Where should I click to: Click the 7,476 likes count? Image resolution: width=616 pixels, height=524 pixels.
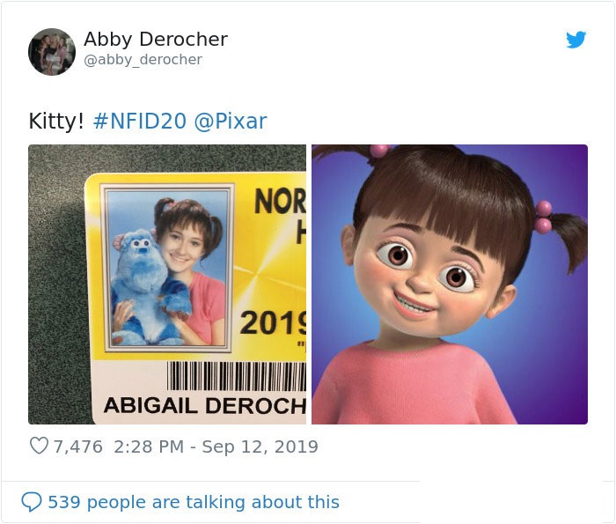pyautogui.click(x=77, y=447)
